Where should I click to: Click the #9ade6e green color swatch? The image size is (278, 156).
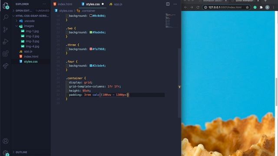click(x=91, y=32)
